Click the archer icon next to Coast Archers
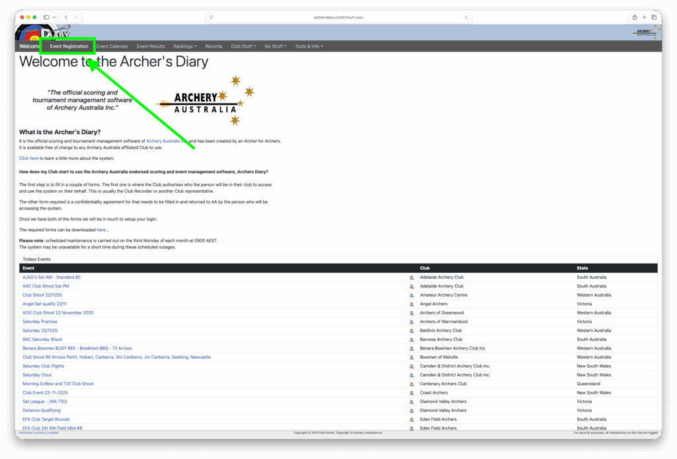The image size is (677, 459). [x=411, y=392]
